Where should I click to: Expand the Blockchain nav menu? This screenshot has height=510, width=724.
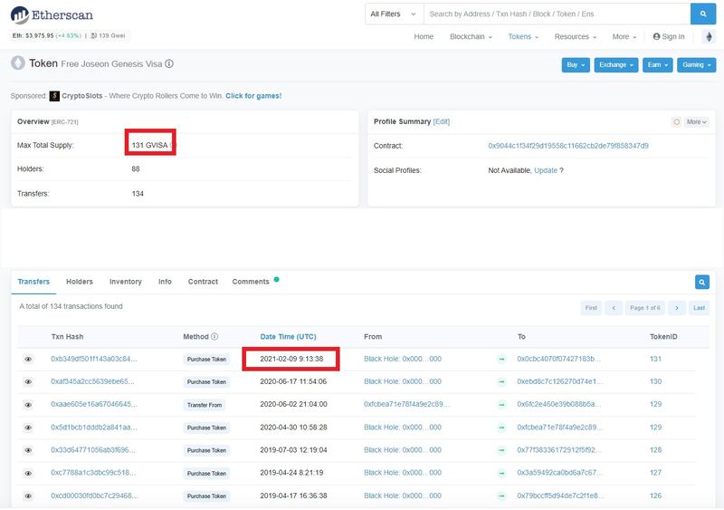[x=471, y=36]
